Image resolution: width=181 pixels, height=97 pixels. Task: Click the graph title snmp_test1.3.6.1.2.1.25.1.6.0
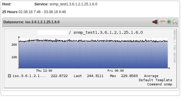tap(108, 33)
